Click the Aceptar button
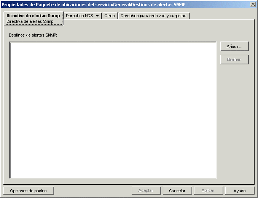 click(146, 191)
